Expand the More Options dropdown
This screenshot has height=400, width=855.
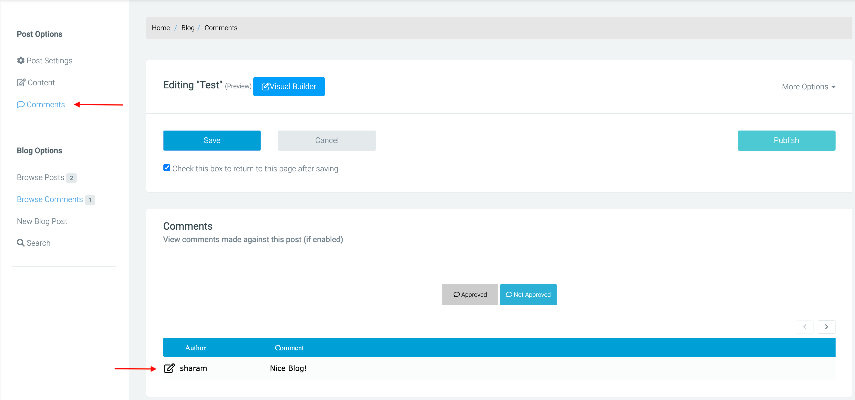click(808, 87)
